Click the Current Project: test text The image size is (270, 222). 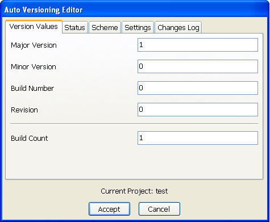pyautogui.click(x=134, y=191)
